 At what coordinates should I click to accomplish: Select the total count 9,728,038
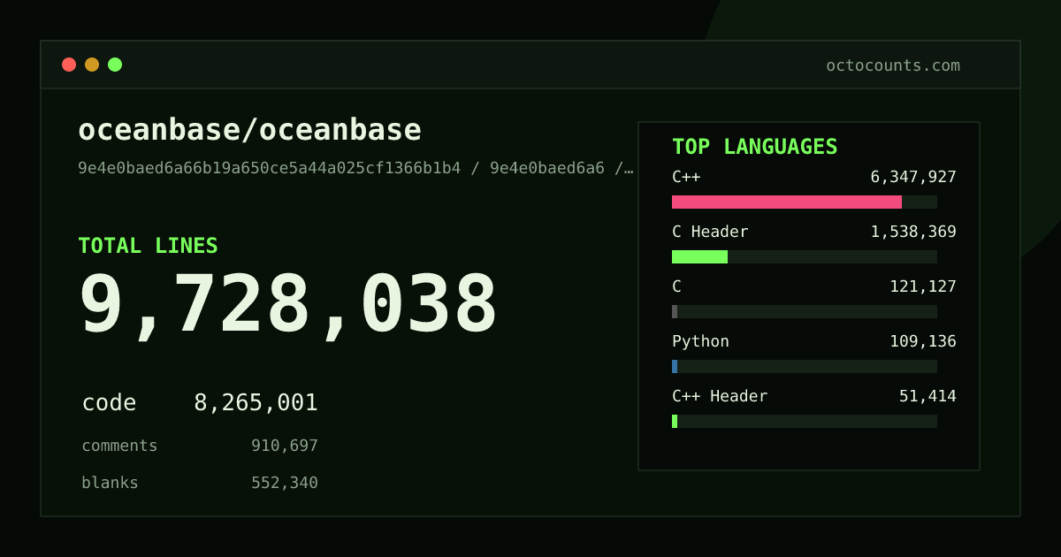point(288,305)
